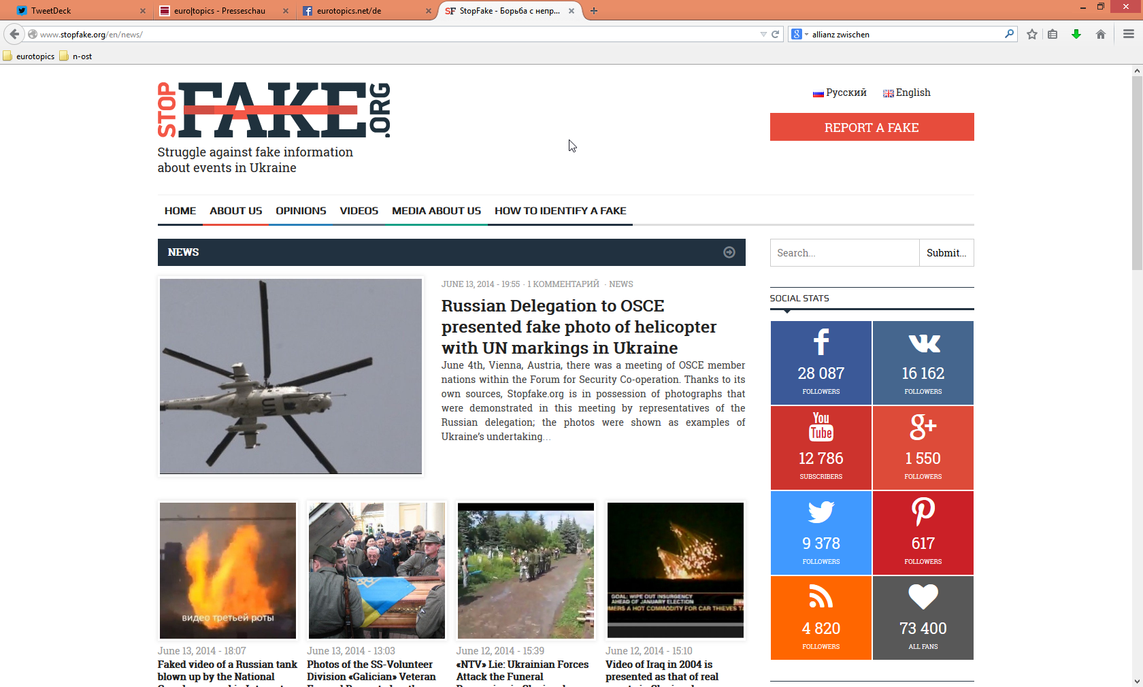Screen dimensions: 1143x687
Task: Open Russian Delegation to OSCE article headline
Action: tap(579, 326)
